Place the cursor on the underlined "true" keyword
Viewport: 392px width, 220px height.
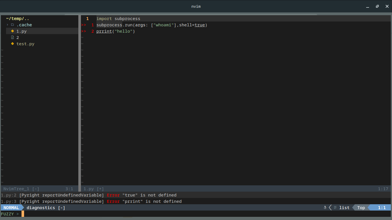[x=200, y=25]
